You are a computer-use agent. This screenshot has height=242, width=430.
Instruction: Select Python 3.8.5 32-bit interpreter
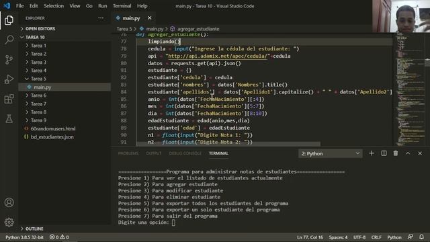[24, 237]
